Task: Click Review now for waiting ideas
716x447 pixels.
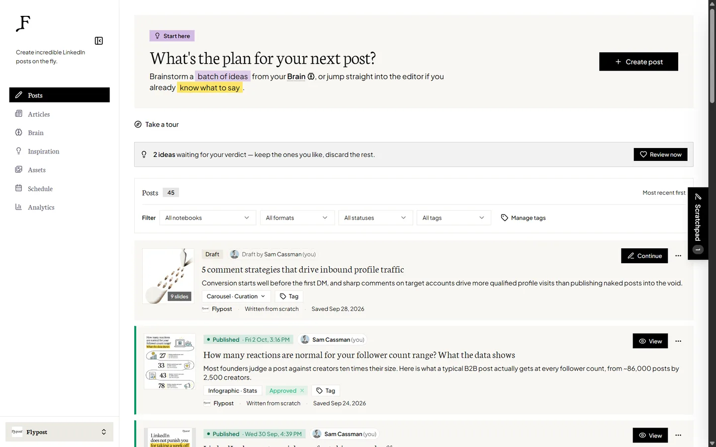Action: 660,154
